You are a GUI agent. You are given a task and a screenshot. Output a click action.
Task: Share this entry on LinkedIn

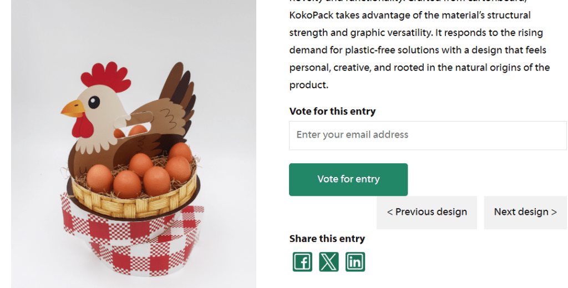coord(355,262)
